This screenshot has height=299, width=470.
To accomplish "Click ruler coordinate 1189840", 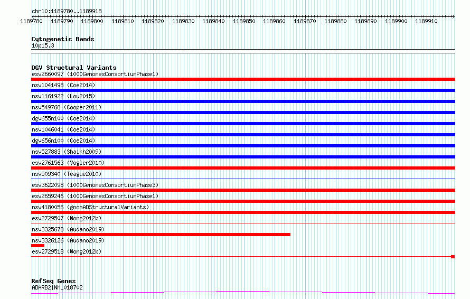I will pyautogui.click(x=213, y=21).
